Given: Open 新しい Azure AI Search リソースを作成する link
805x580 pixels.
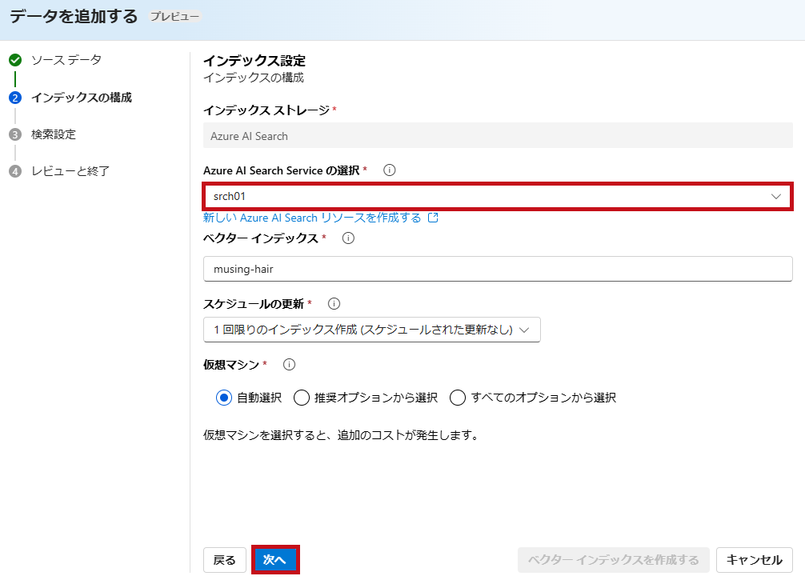Looking at the screenshot, I should [312, 218].
